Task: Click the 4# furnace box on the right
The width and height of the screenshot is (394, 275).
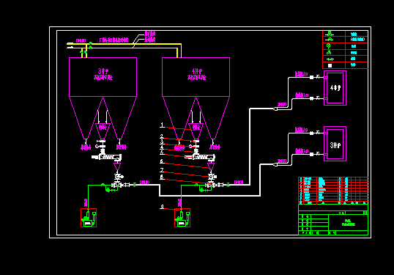Action: point(335,88)
